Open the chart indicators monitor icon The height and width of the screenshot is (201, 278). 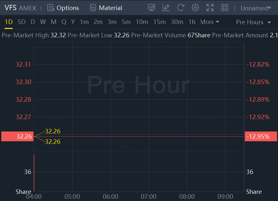pos(152,8)
